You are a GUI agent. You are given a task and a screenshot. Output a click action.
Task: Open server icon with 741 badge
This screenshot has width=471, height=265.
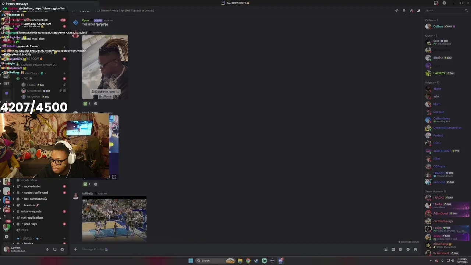coord(7,218)
